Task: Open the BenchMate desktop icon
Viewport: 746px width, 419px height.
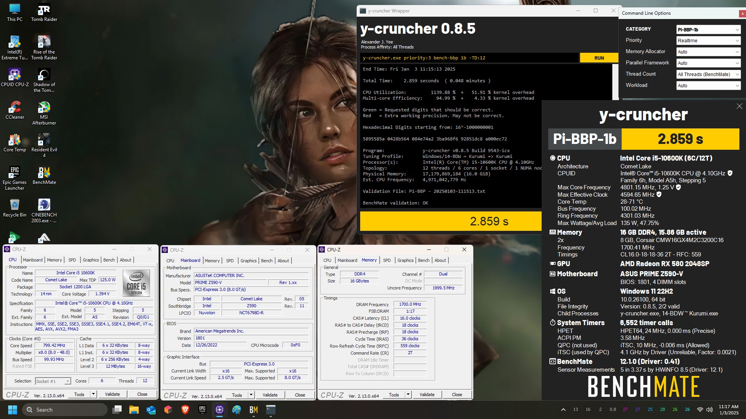Action: click(x=44, y=175)
